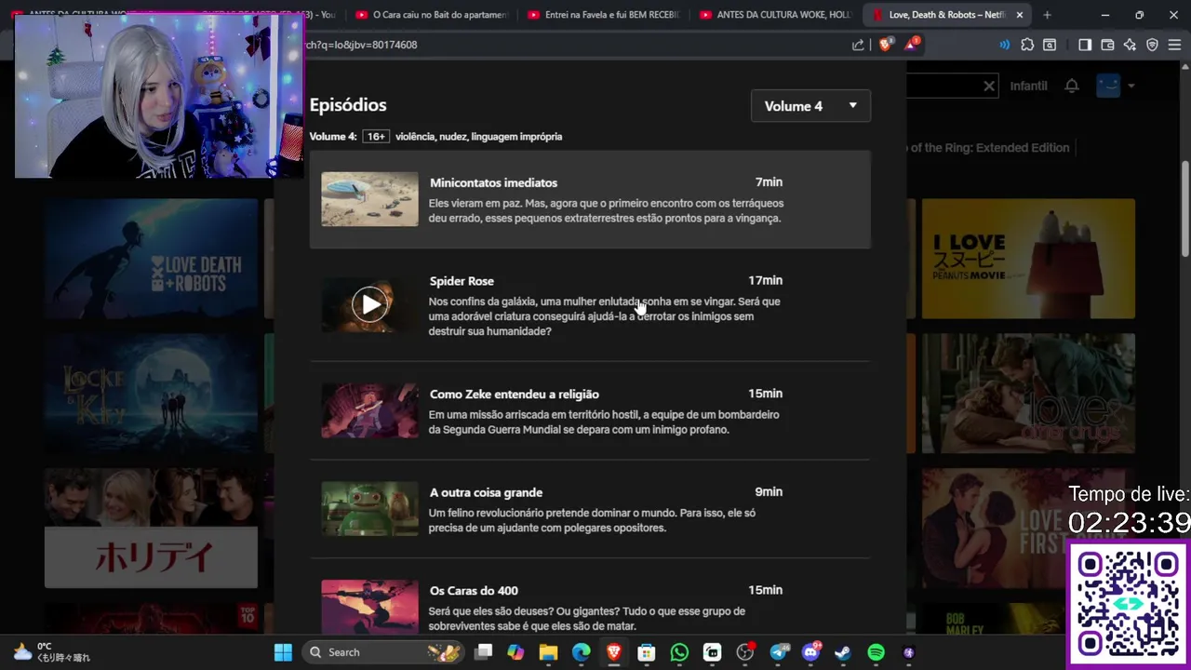Click the Episódios heading
The image size is (1191, 670).
click(x=348, y=105)
